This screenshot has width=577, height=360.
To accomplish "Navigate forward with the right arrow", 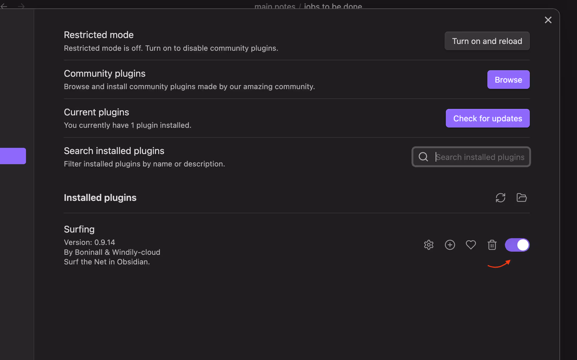I will (21, 6).
